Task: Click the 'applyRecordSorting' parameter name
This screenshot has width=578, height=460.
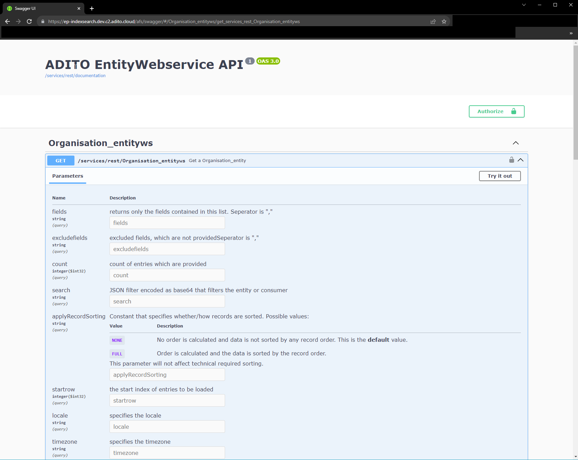Action: coord(79,316)
